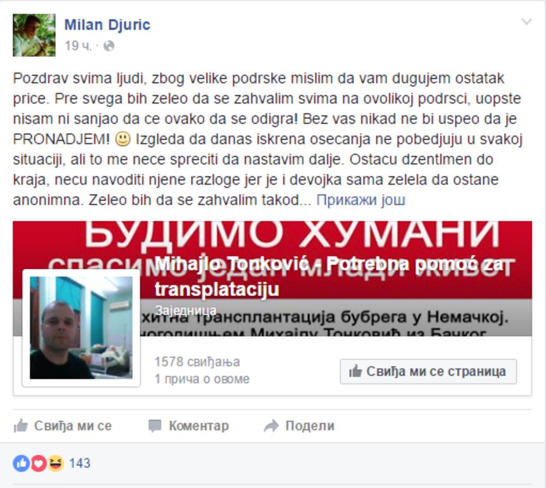Click the public globe privacy icon
Image resolution: width=546 pixels, height=488 pixels.
[x=109, y=46]
